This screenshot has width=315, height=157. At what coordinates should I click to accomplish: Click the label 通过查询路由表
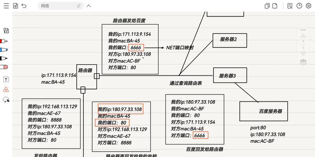point(185,83)
